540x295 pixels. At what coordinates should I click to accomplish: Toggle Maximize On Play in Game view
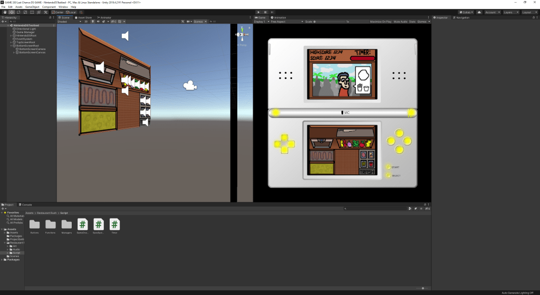click(x=380, y=22)
